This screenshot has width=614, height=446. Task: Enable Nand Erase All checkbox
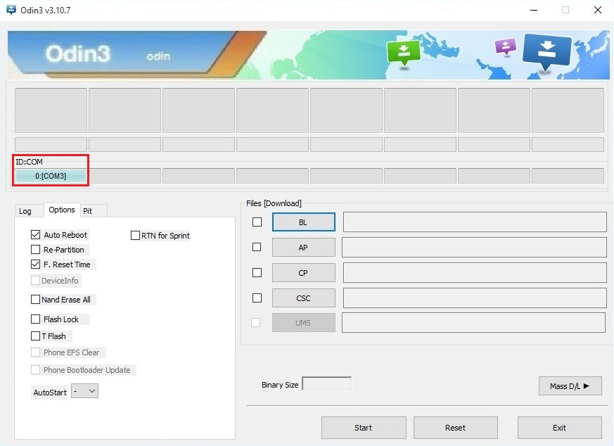tap(35, 300)
